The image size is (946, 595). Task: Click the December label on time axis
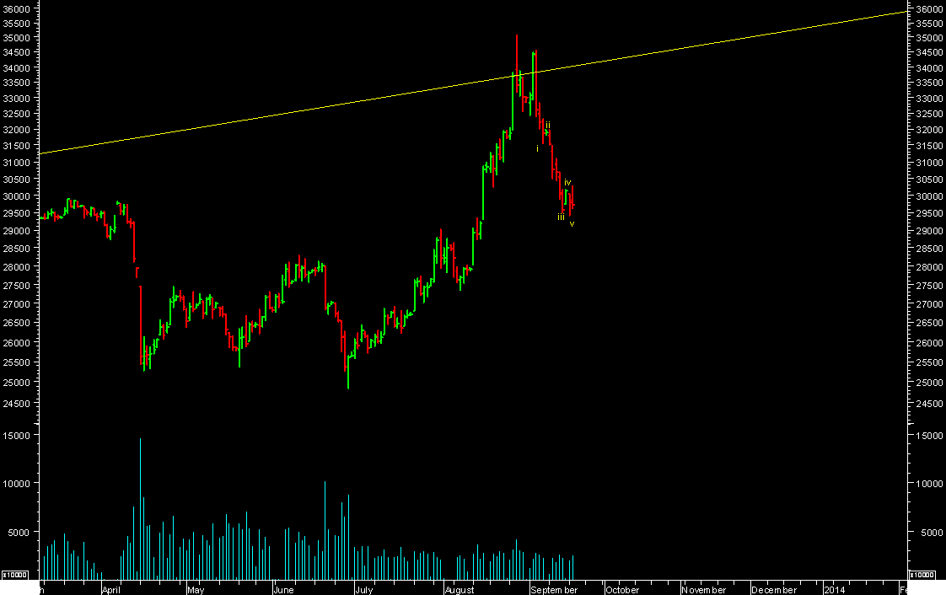tap(773, 590)
